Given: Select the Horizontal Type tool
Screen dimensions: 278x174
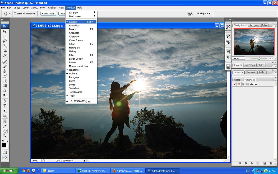Looking at the screenshot, I should (5, 106).
